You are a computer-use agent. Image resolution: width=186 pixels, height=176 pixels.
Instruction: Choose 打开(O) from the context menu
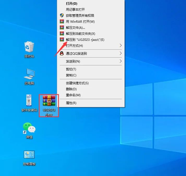click(91, 4)
